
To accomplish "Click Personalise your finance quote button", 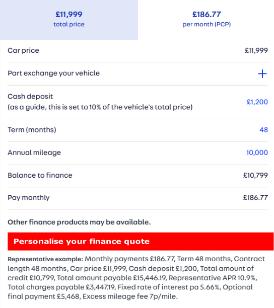I will 141,242.
